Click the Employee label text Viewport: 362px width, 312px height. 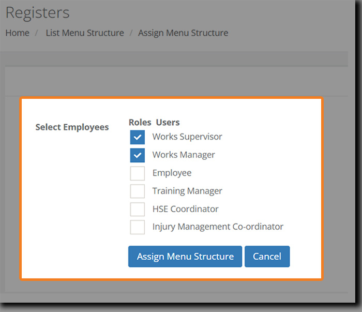point(172,173)
